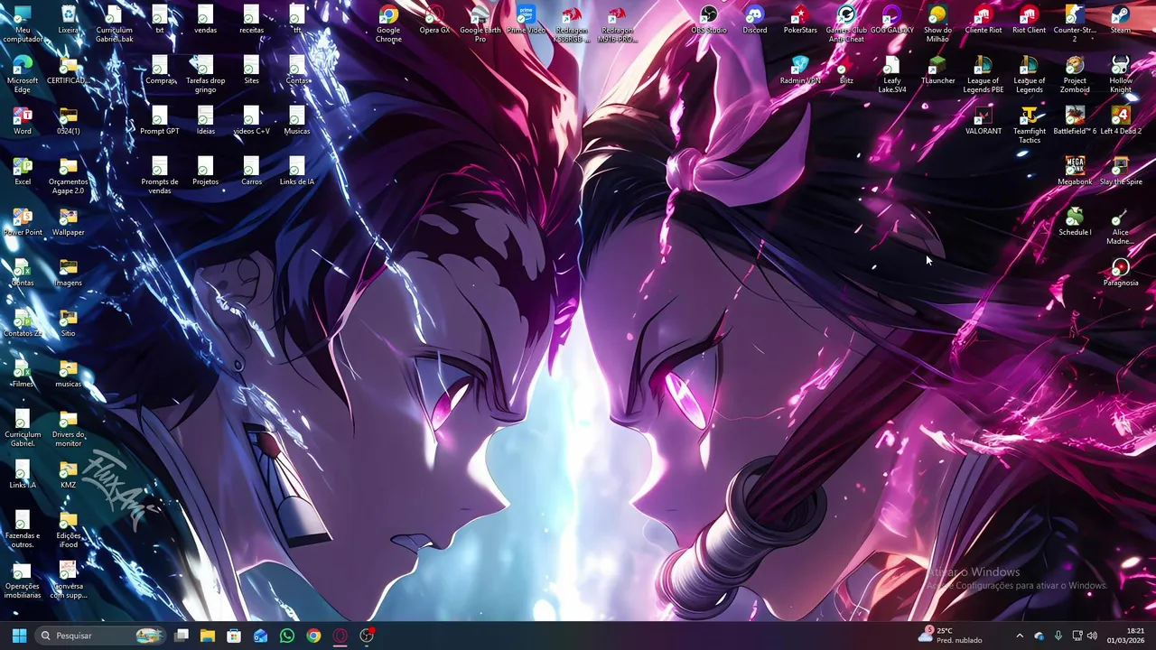The image size is (1156, 650).
Task: Click the taskbar speaker volume icon
Action: click(x=1092, y=636)
